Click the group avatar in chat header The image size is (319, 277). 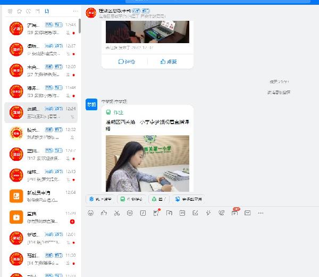coord(91,13)
